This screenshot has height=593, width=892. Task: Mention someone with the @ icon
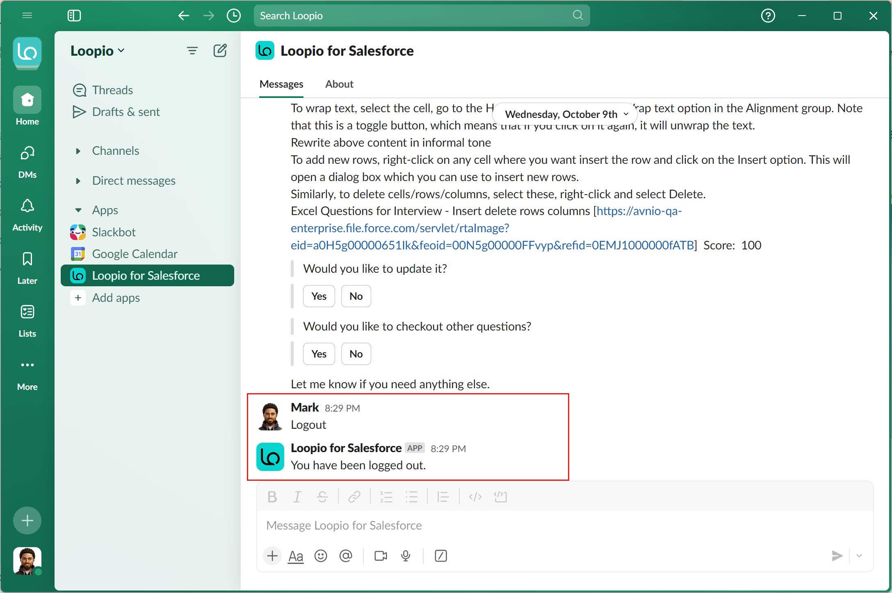pos(346,556)
